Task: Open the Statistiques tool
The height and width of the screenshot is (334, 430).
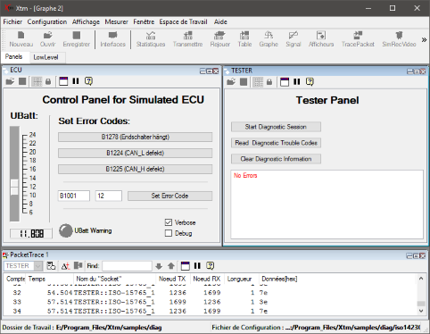Action: click(151, 39)
